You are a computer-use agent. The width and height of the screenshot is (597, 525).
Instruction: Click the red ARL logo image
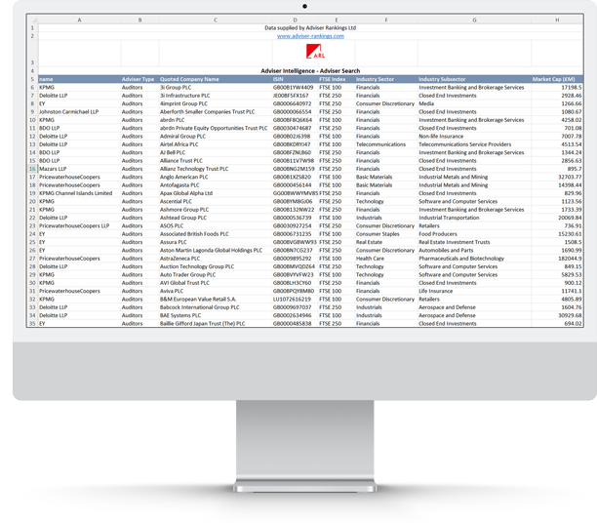tap(315, 52)
